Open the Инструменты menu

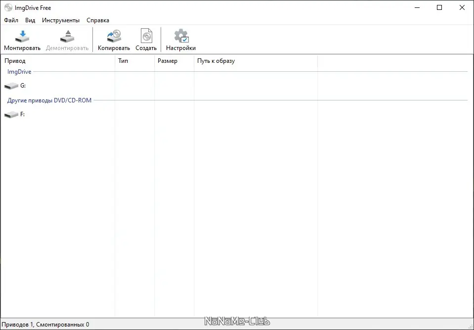point(61,20)
